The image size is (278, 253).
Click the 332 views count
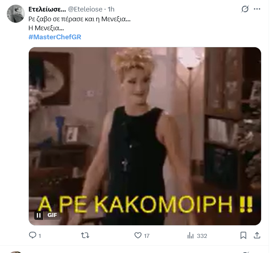pyautogui.click(x=202, y=236)
